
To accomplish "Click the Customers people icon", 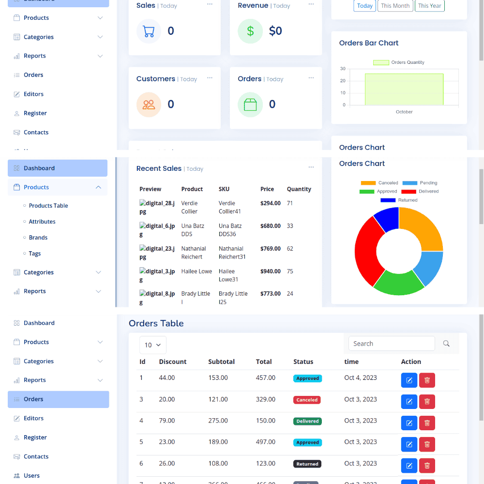I will pyautogui.click(x=149, y=105).
